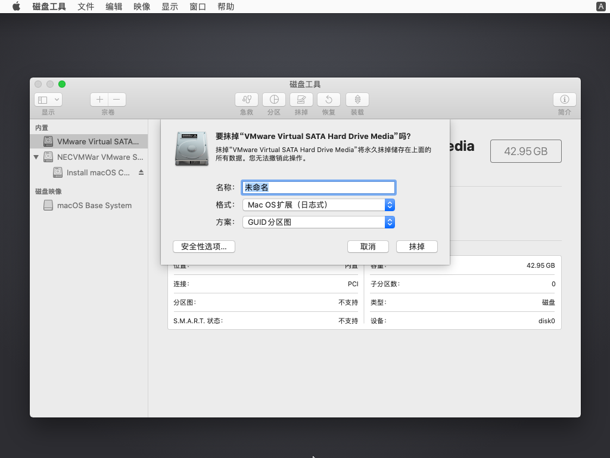
Task: Click the remove volume minus button
Action: (117, 100)
